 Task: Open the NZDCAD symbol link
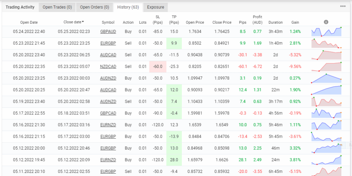point(108,66)
